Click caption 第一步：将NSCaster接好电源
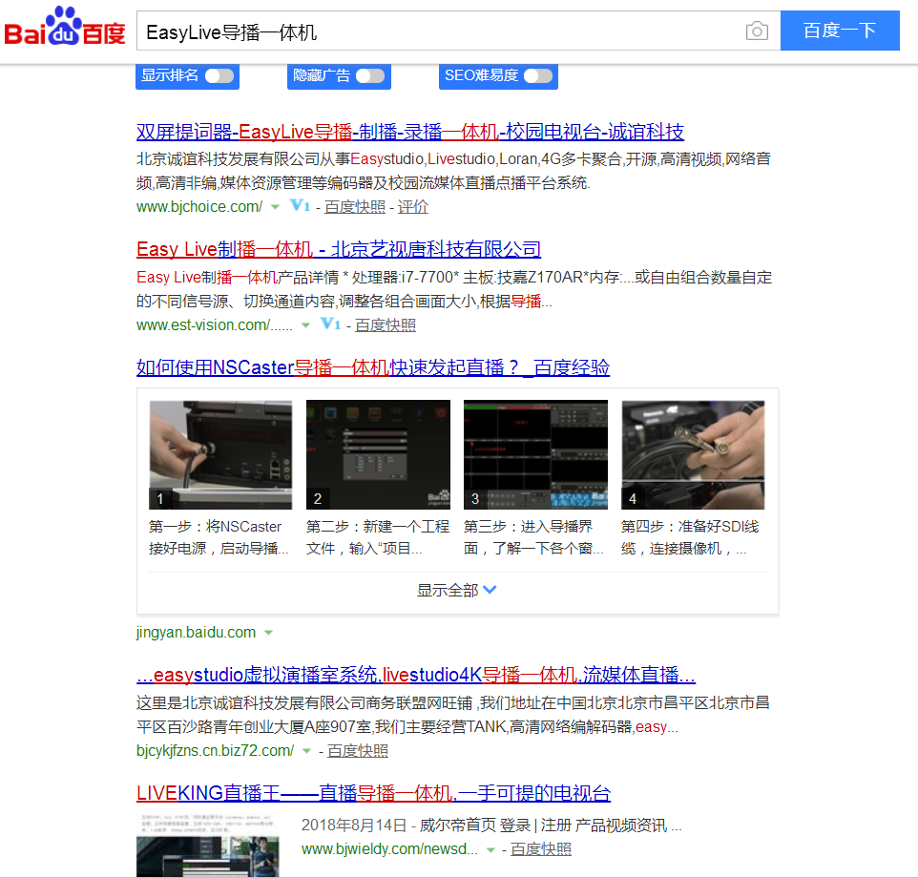Screen dimensions: 918x878 [219, 537]
